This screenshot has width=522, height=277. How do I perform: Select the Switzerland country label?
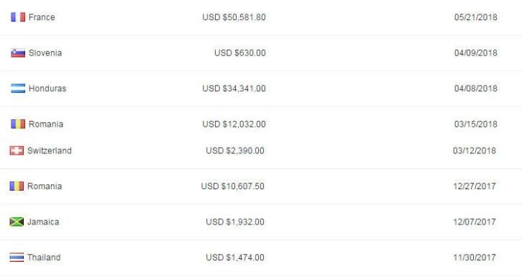click(50, 151)
